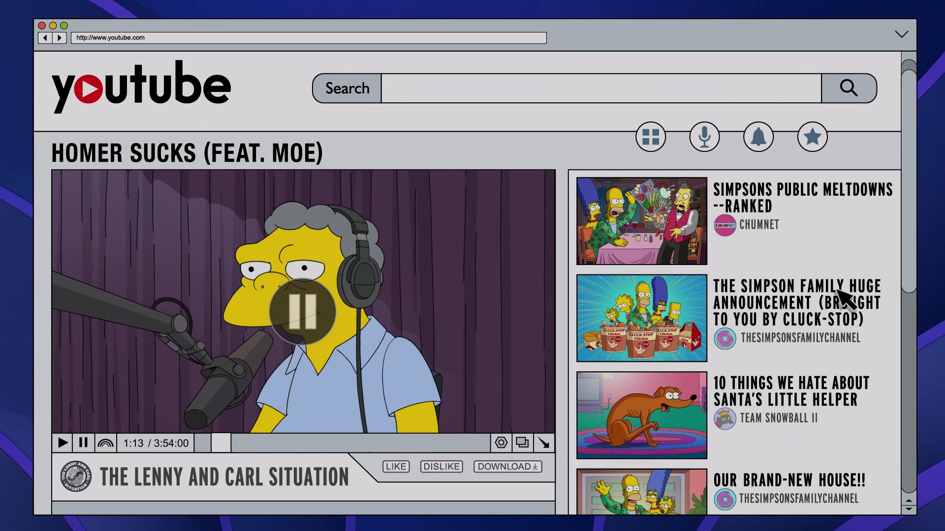The image size is (945, 531).
Task: Click 10 Things We Hate About title
Action: 791,391
